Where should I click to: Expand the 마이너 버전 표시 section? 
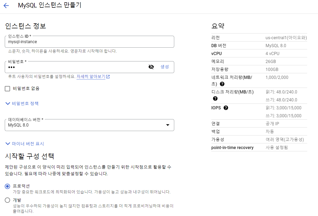25,144
